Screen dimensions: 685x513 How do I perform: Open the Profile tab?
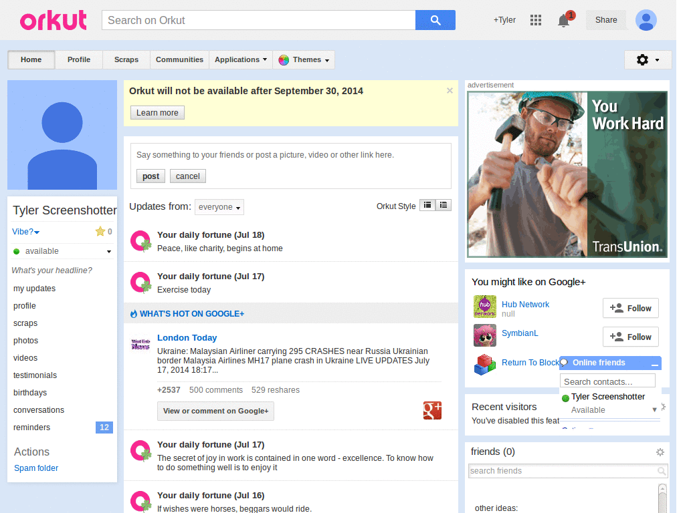click(x=79, y=59)
